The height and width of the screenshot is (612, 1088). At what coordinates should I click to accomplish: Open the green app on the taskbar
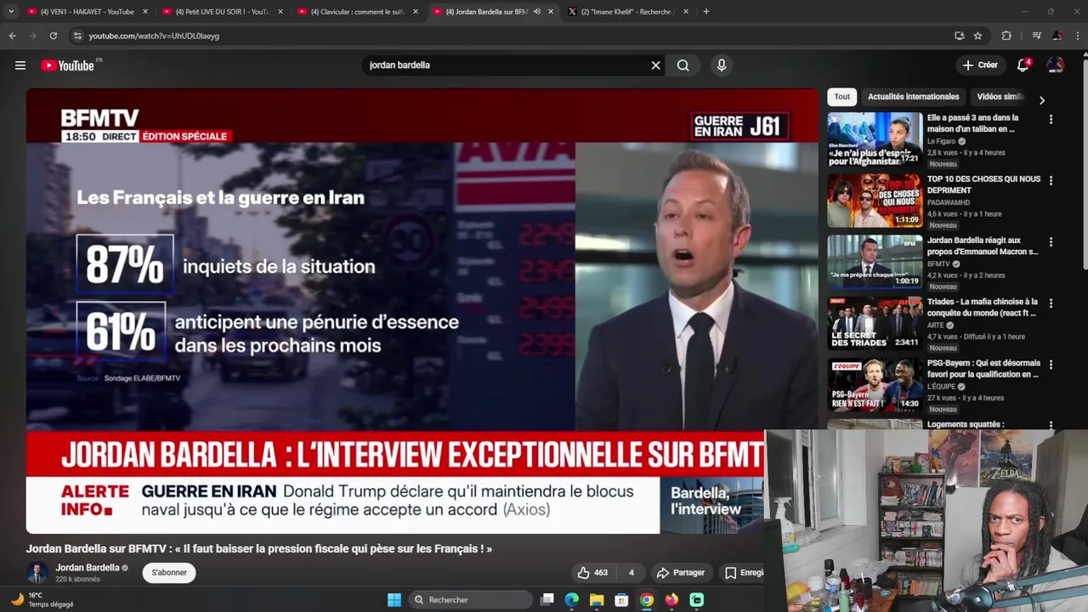[697, 600]
